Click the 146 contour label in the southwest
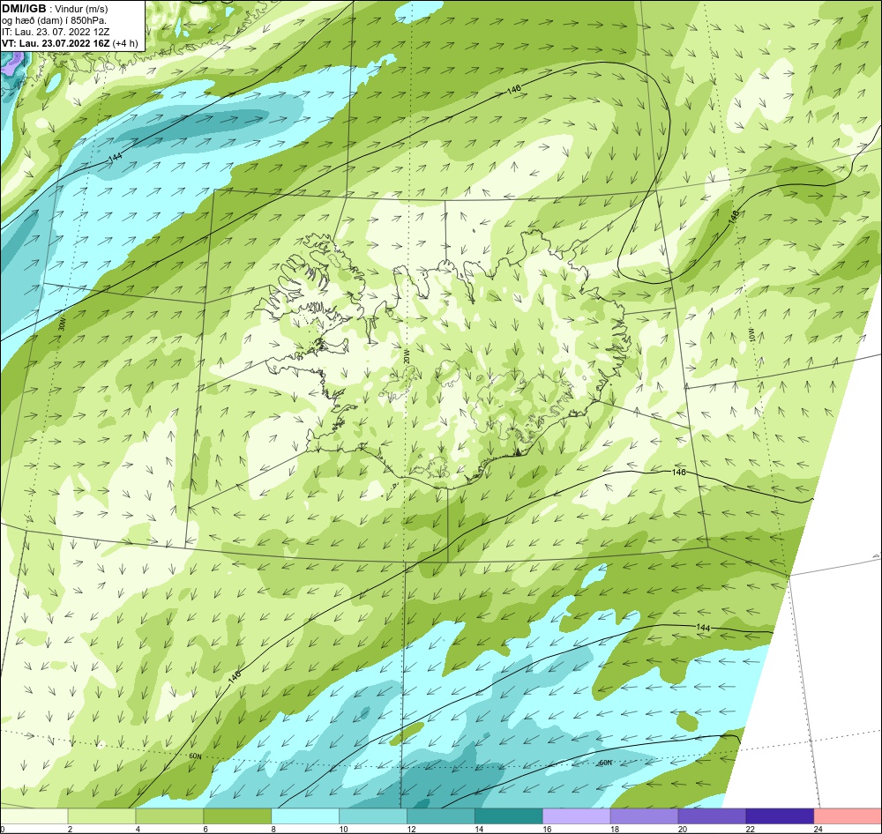The image size is (882, 834). (235, 676)
